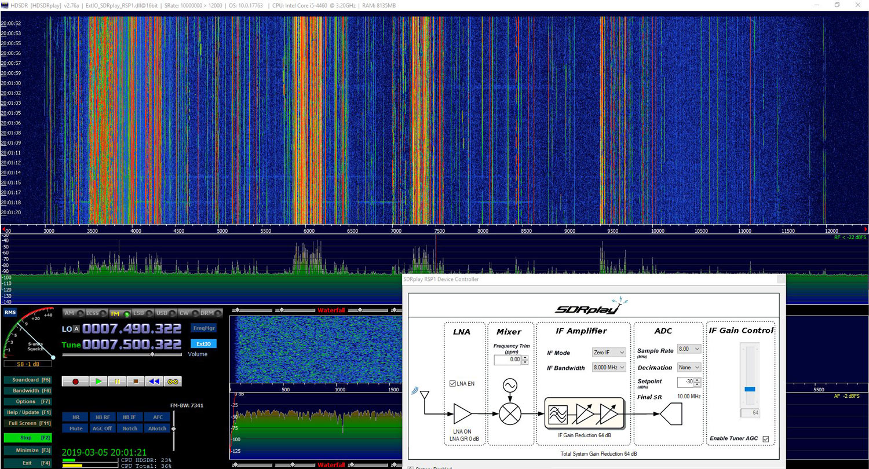The width and height of the screenshot is (869, 469).
Task: Increase Setpoint with up arrow
Action: (698, 380)
